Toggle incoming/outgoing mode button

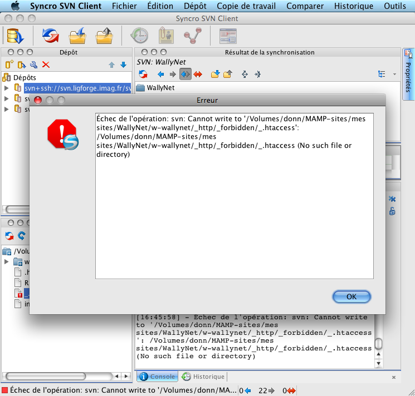pyautogui.click(x=185, y=74)
